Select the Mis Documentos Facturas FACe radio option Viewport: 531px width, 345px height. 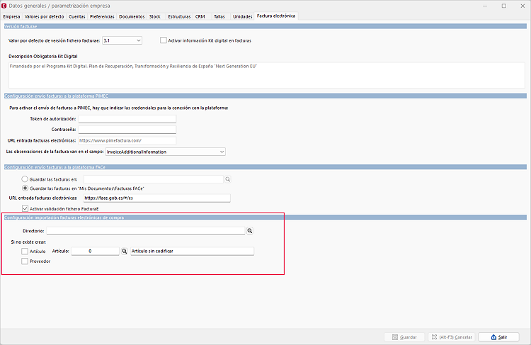pos(25,188)
